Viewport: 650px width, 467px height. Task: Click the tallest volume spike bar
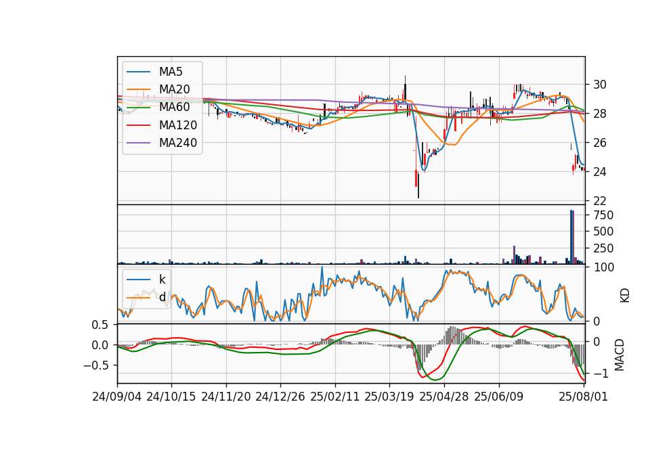[571, 237]
